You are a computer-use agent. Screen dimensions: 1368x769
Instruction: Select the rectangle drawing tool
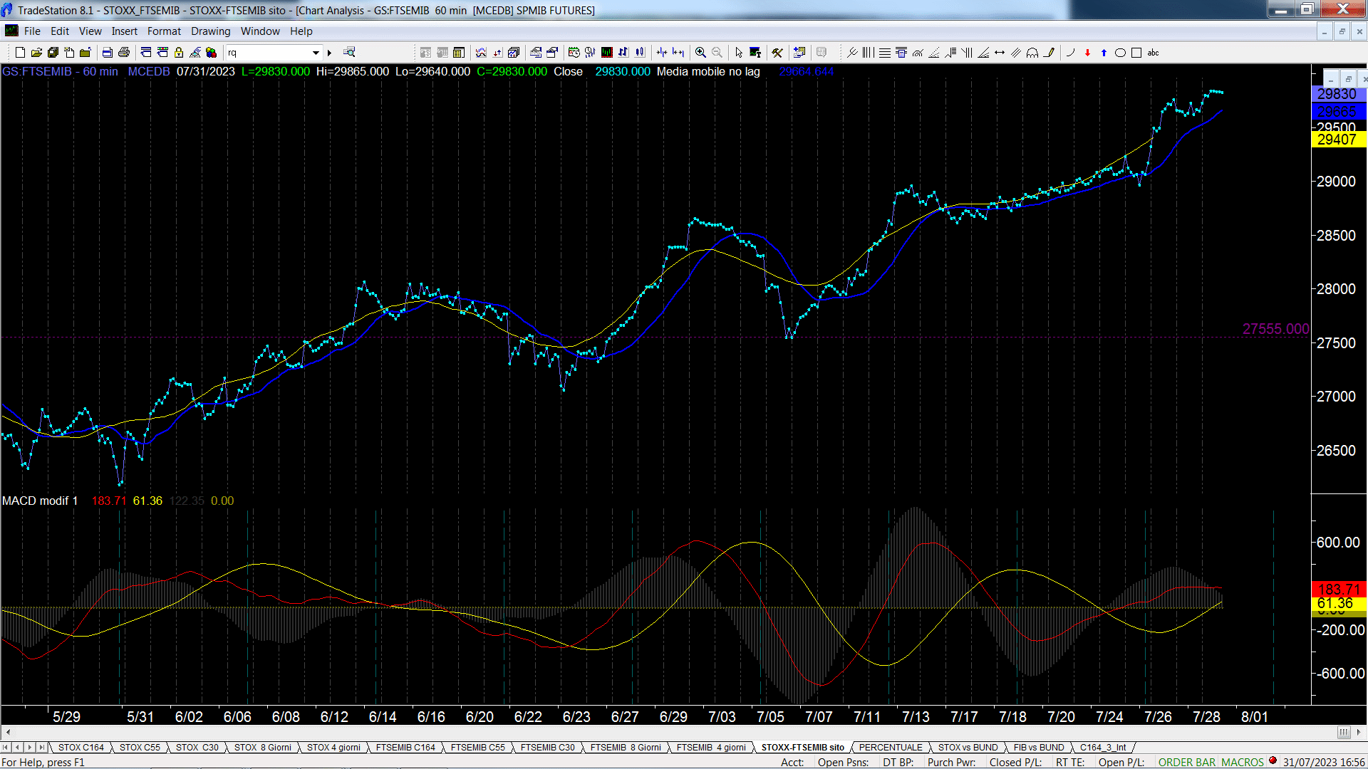coord(1136,53)
